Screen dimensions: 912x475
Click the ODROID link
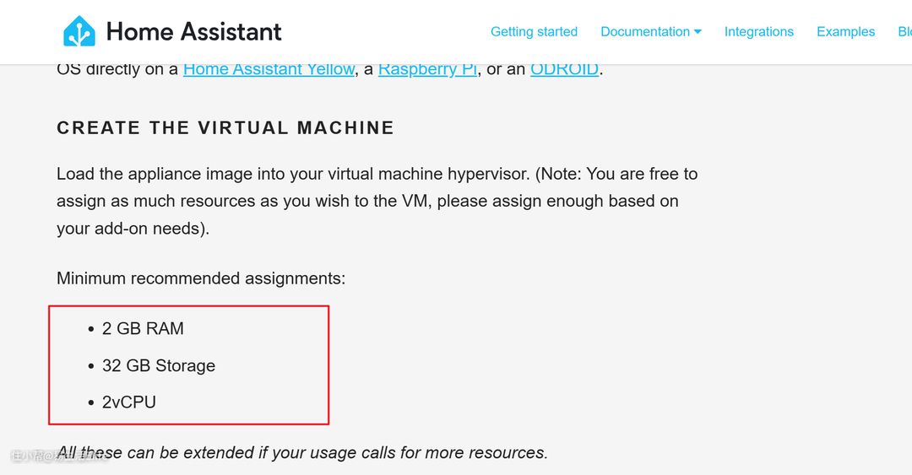[564, 69]
